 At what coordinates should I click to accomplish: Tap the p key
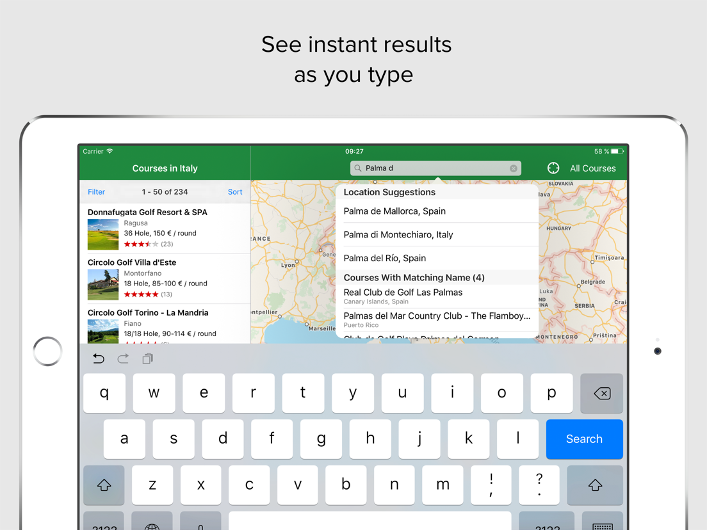coord(551,393)
